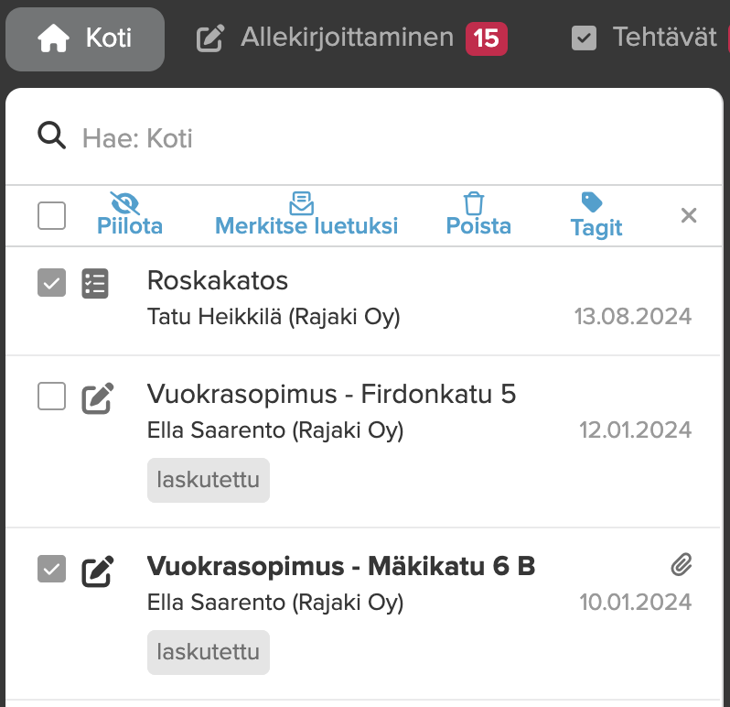730x707 pixels.
Task: Focus the Hae: Koti search field
Action: [366, 138]
